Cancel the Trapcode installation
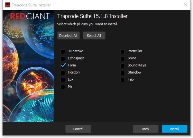This screenshot has width=193, height=138. click(x=78, y=129)
